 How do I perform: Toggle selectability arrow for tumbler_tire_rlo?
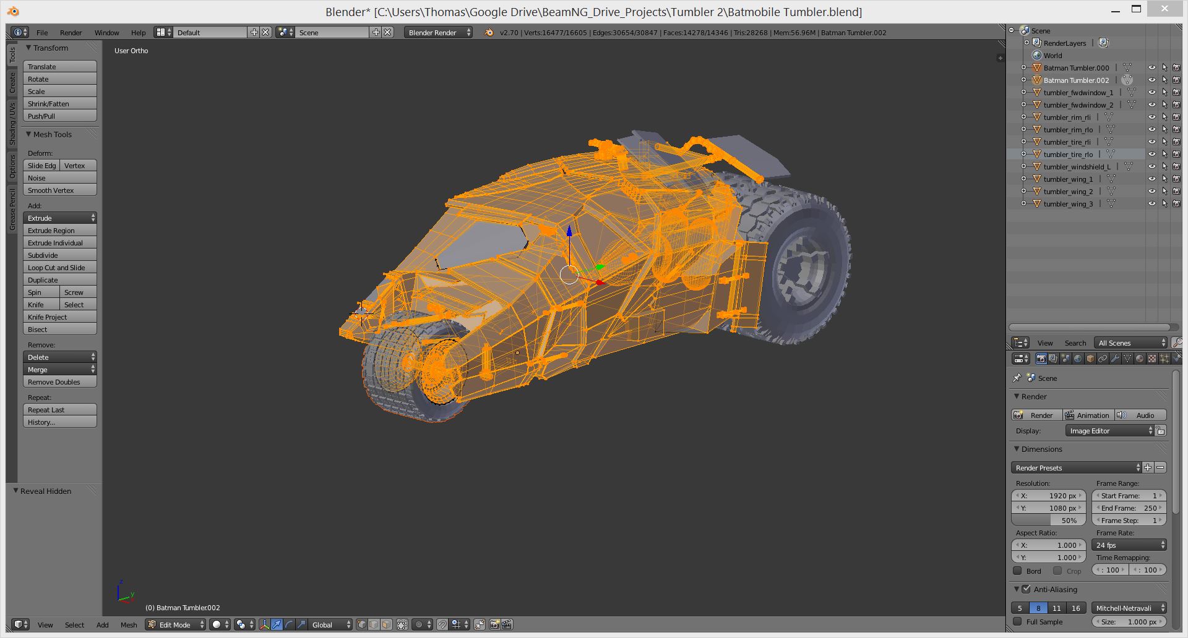pyautogui.click(x=1164, y=155)
